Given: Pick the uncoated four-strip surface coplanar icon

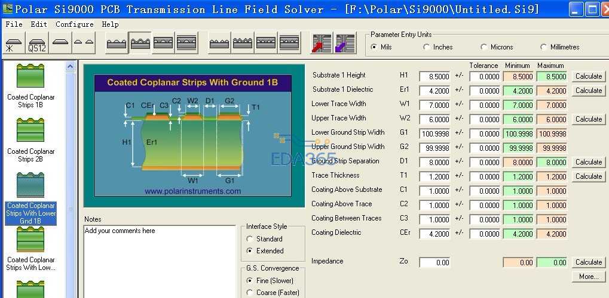Looking at the screenshot, I should (x=219, y=43).
